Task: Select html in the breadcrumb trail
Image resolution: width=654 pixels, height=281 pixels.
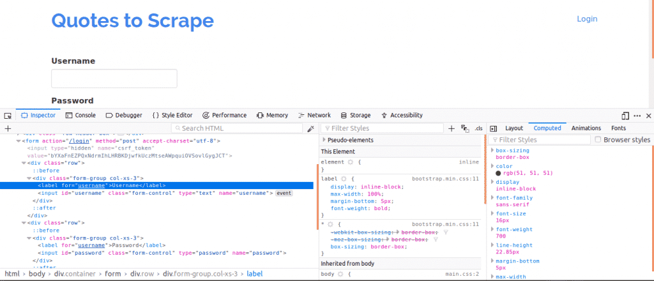Action: (12, 274)
